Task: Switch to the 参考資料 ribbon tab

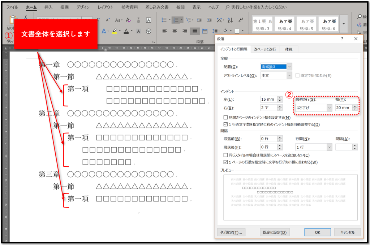Action: coord(130,7)
